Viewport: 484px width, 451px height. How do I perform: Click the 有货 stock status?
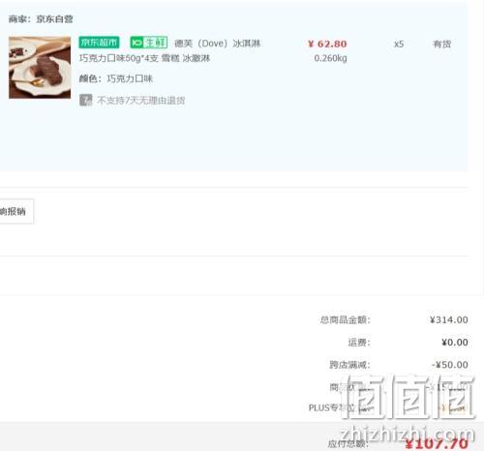(x=441, y=44)
